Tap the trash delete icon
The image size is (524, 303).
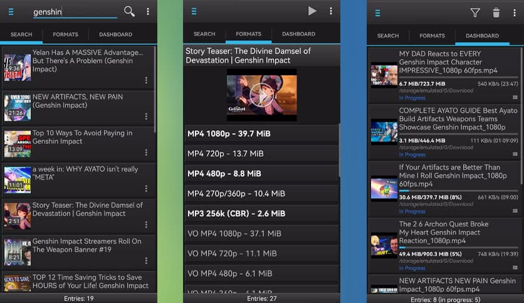click(x=496, y=13)
